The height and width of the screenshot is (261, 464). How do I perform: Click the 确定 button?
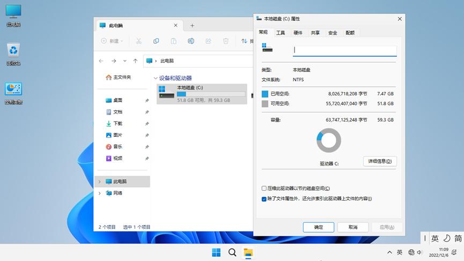(x=319, y=227)
